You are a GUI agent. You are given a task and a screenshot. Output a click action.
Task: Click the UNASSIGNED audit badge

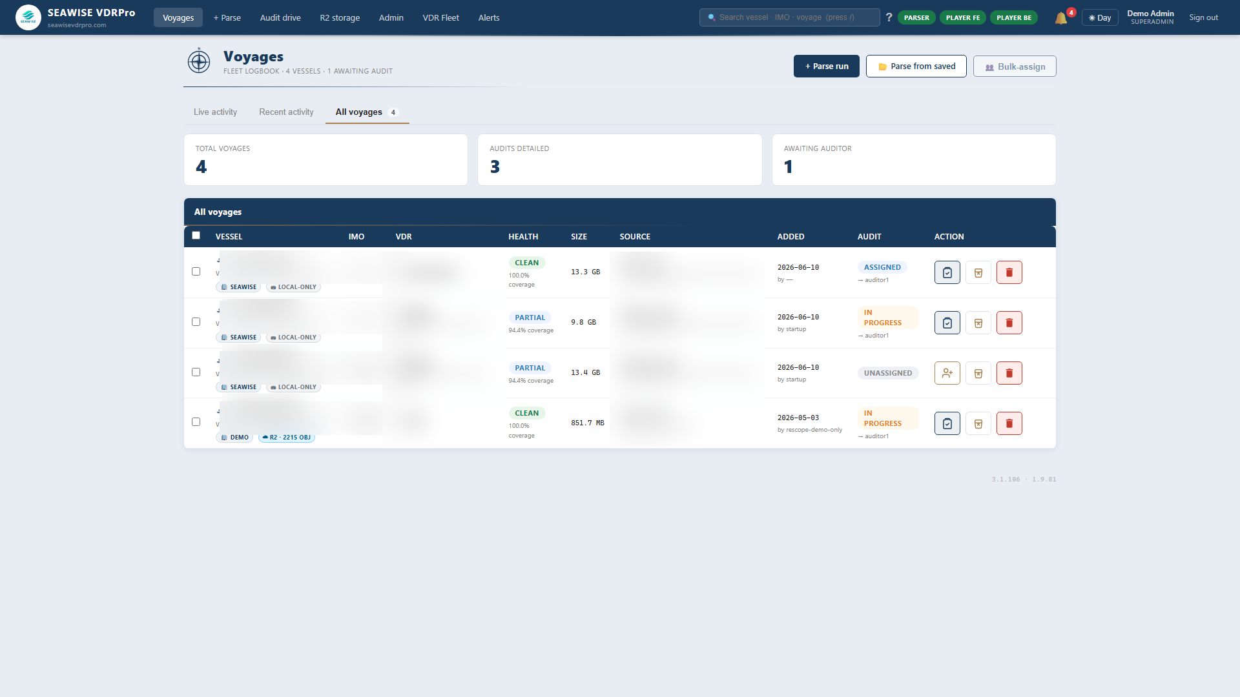coord(888,373)
